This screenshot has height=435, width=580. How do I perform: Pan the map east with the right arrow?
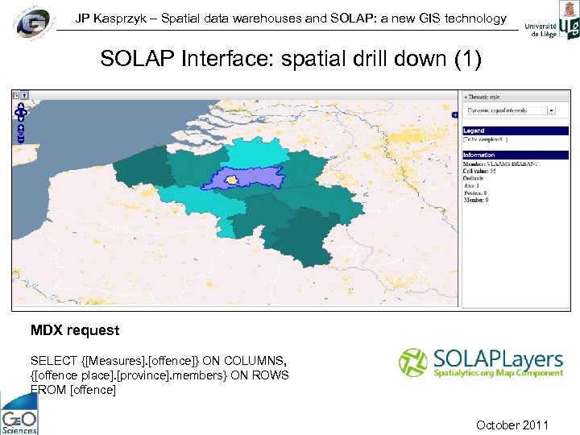tap(25, 113)
